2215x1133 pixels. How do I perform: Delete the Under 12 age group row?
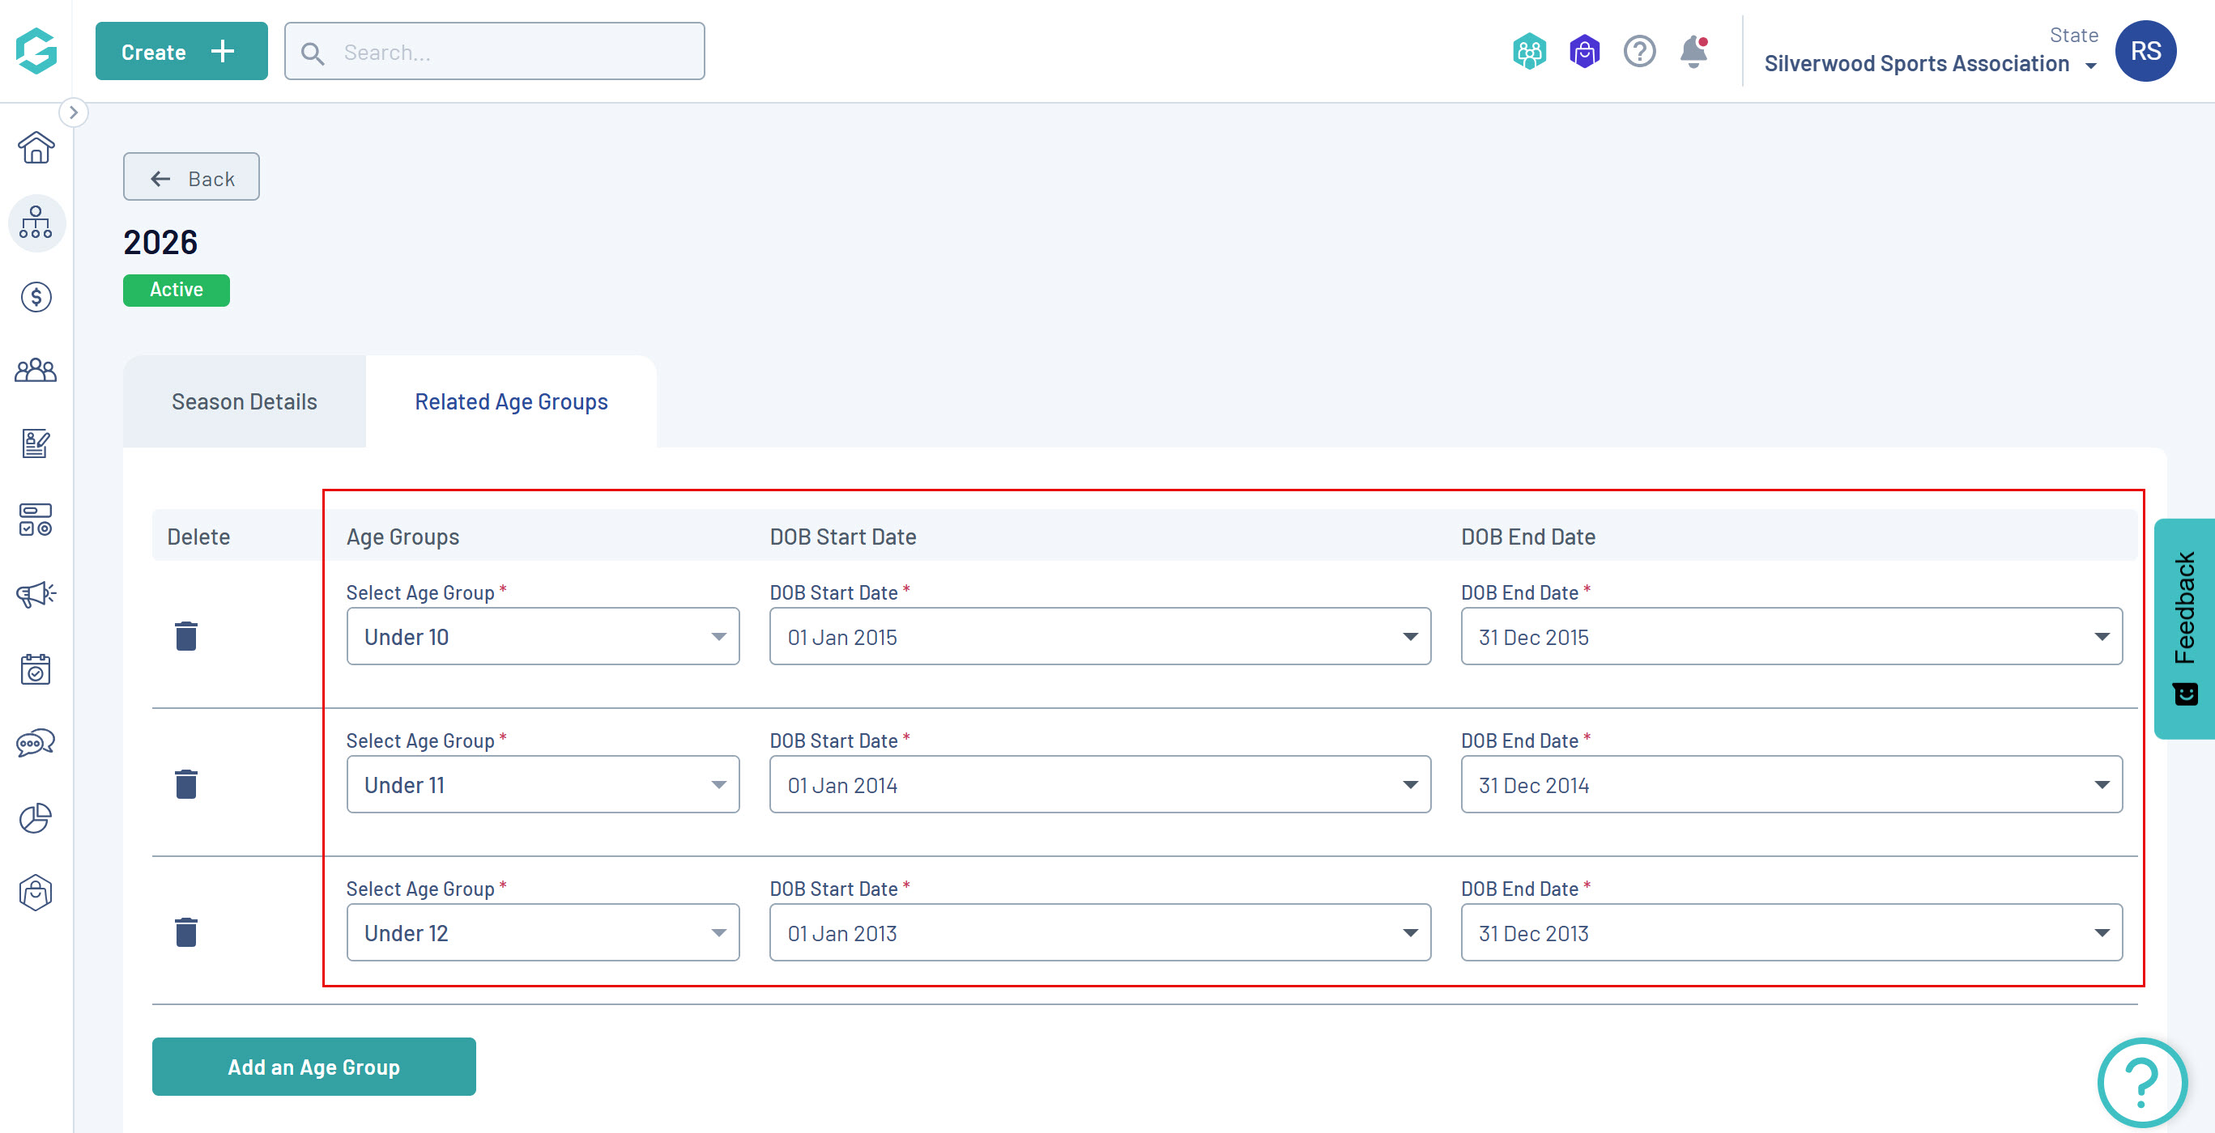pos(185,932)
